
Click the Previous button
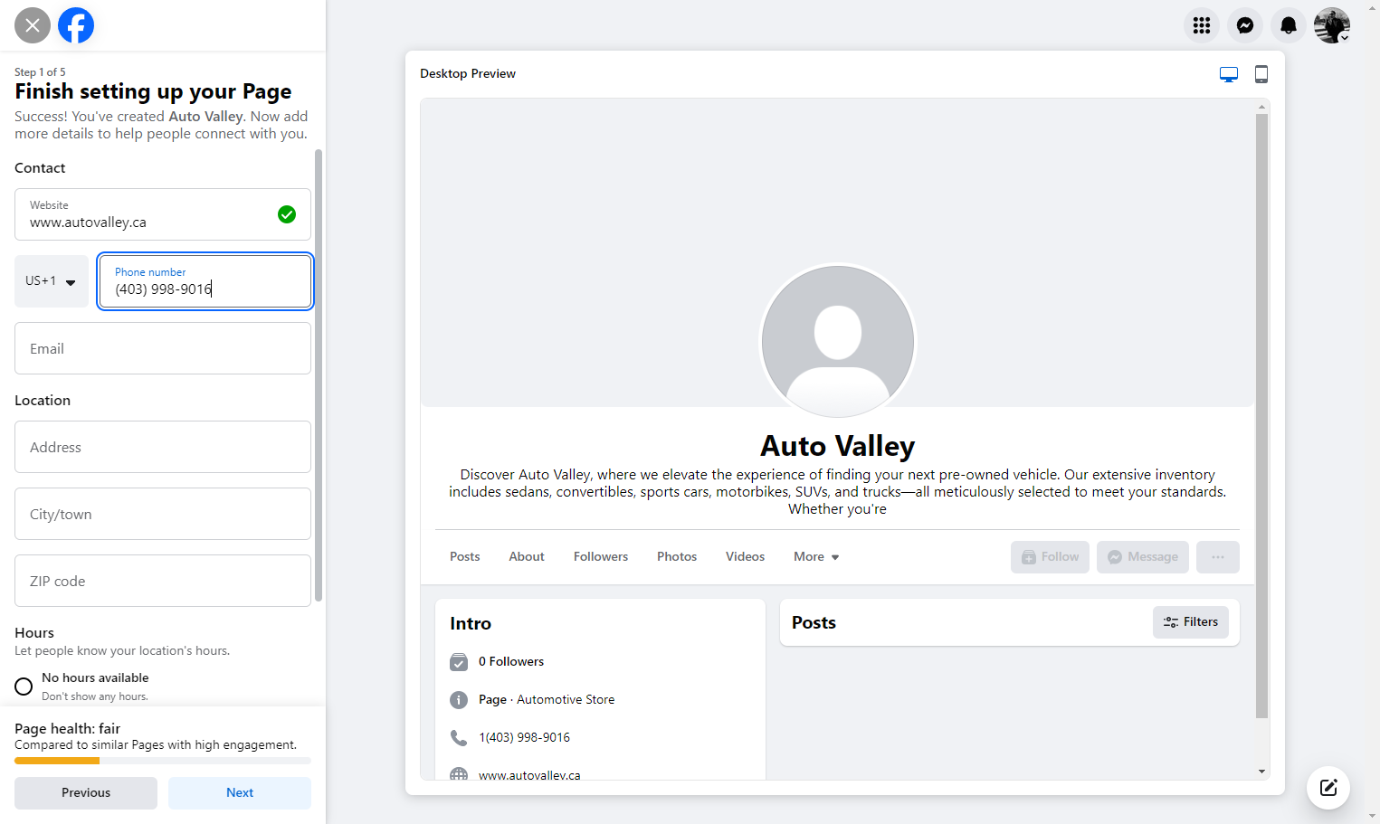pos(86,793)
